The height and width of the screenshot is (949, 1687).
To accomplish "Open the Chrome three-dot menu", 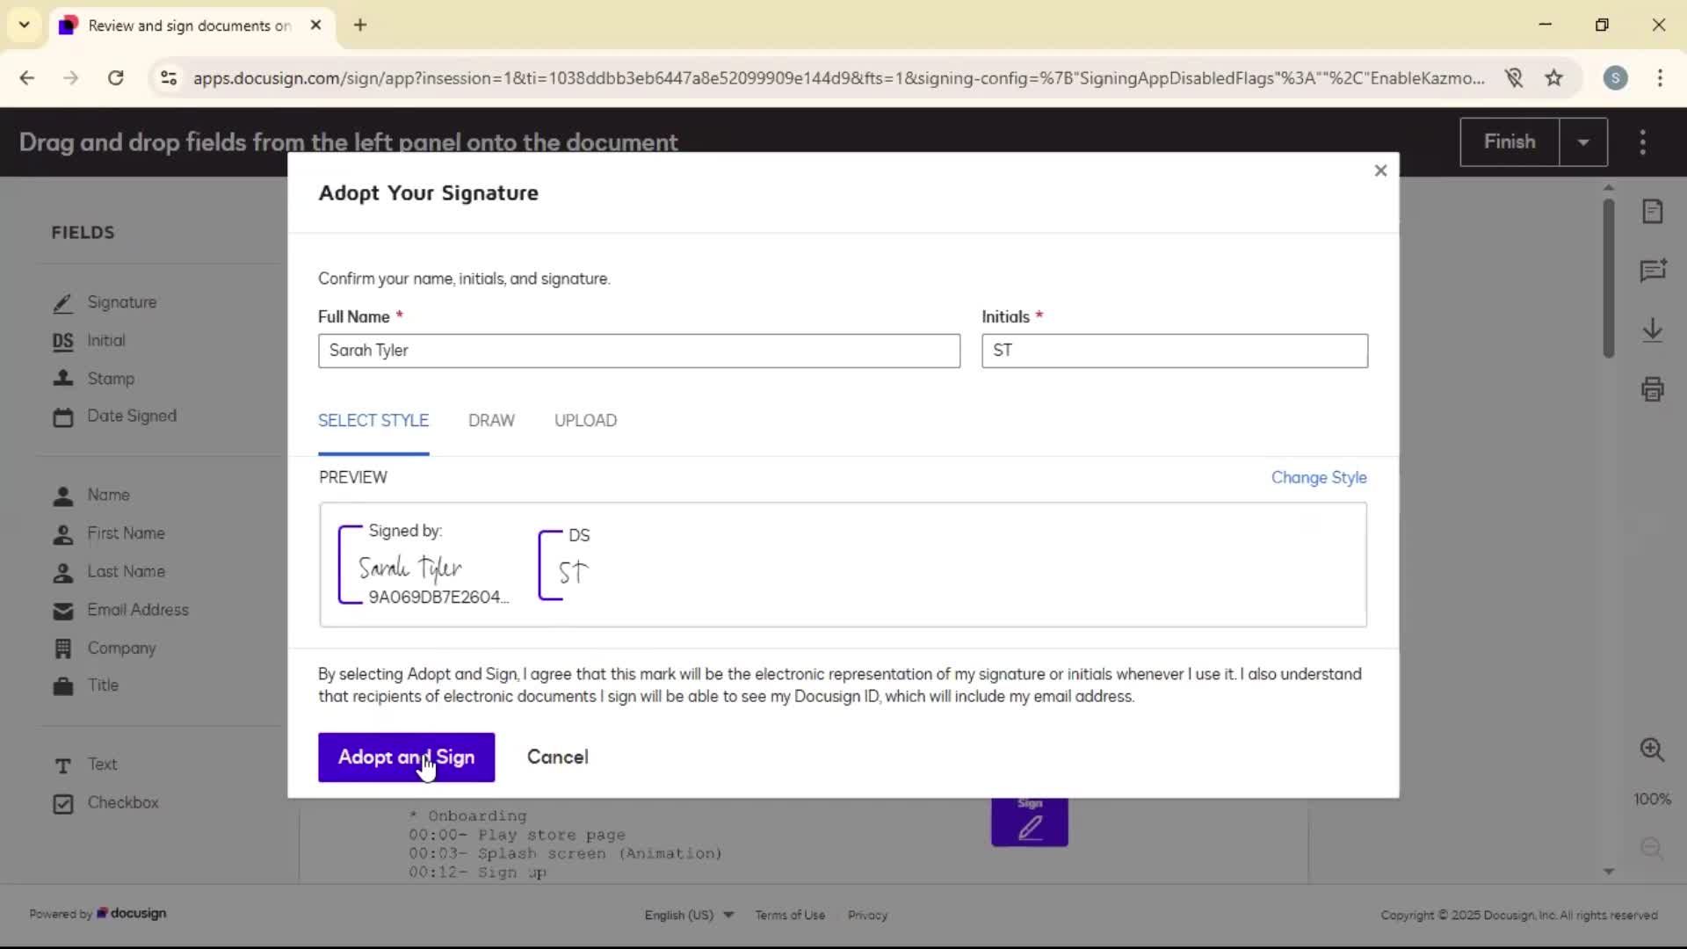I will 1660,78.
